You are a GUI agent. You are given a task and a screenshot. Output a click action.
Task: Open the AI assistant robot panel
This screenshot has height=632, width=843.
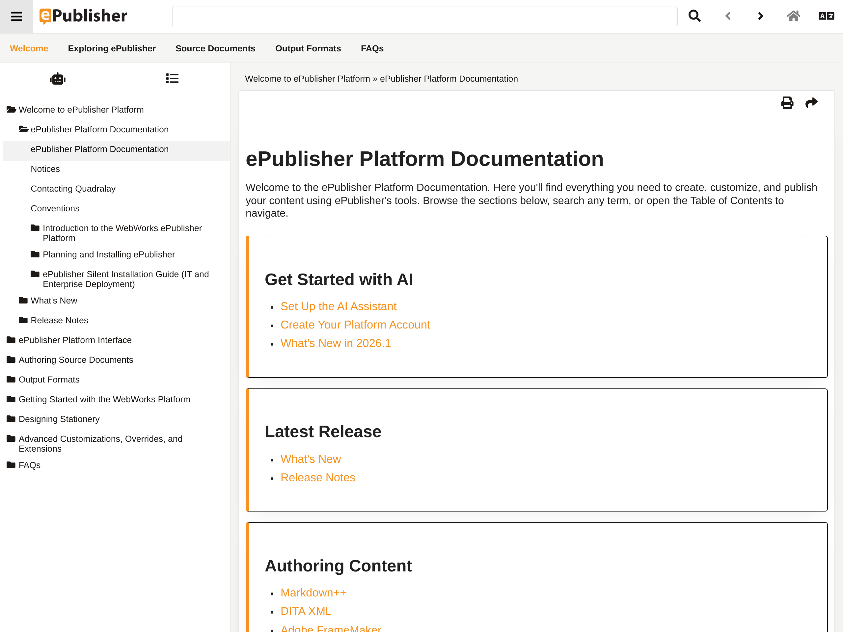point(58,78)
